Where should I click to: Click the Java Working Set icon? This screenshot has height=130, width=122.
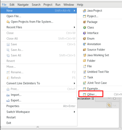(85, 55)
